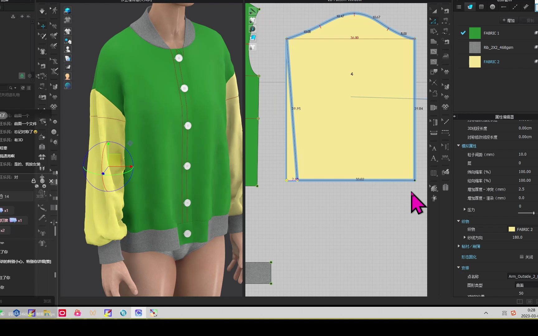Click the Steam iron tool
This screenshot has height=336, width=538.
(446, 56)
